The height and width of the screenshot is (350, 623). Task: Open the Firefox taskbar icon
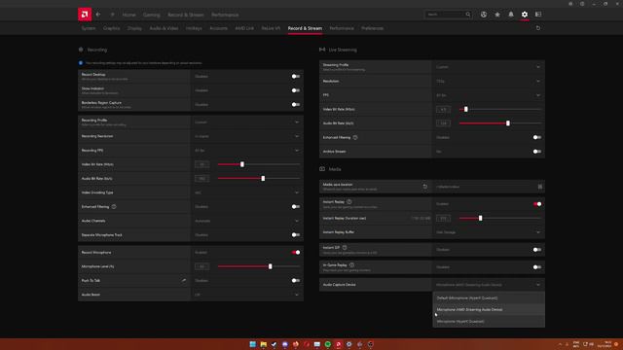(x=296, y=344)
